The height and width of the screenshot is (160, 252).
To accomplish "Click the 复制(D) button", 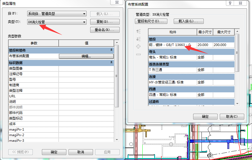I will pyautogui.click(x=105, y=22).
